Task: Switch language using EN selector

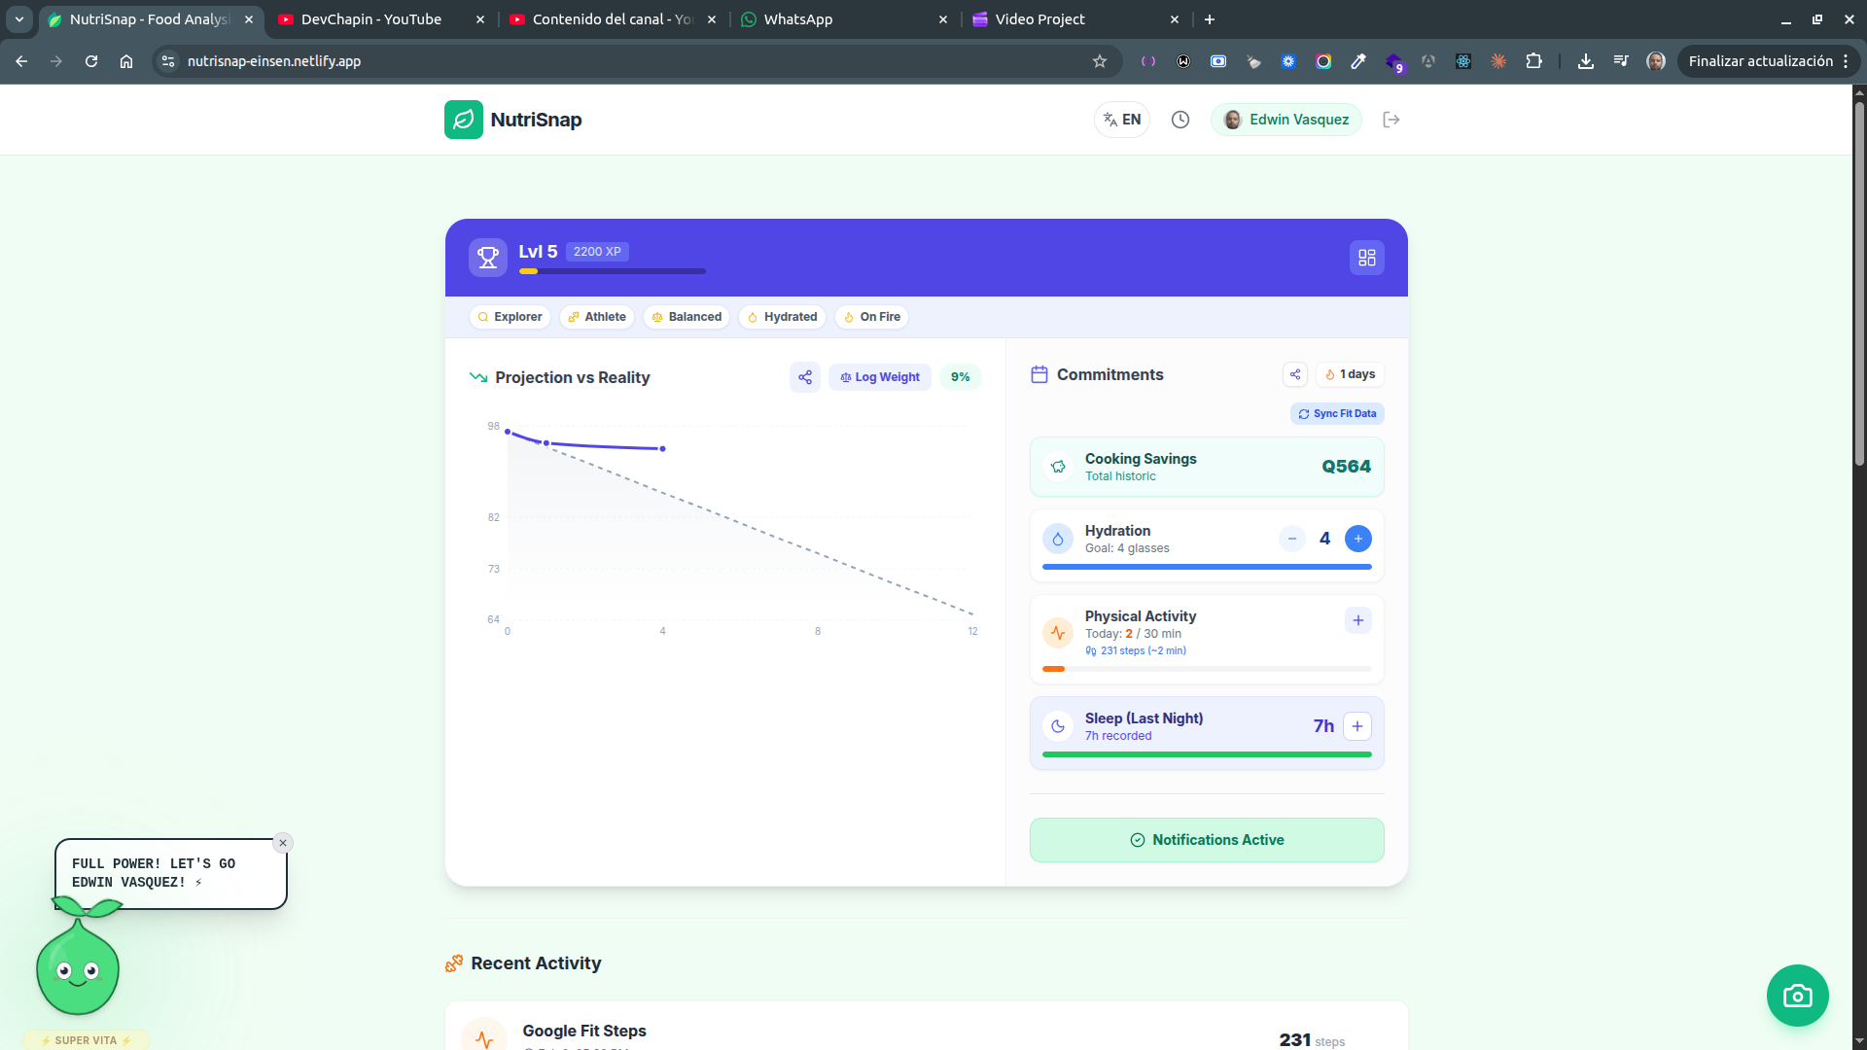Action: 1121,120
